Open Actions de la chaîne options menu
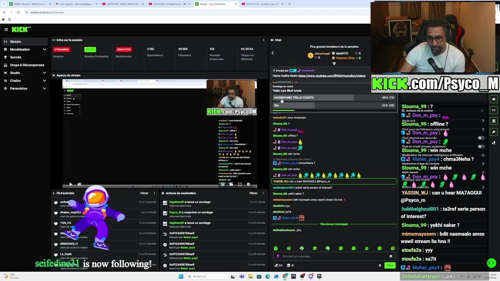Screen dimensions: 500x281 (x=482, y=110)
